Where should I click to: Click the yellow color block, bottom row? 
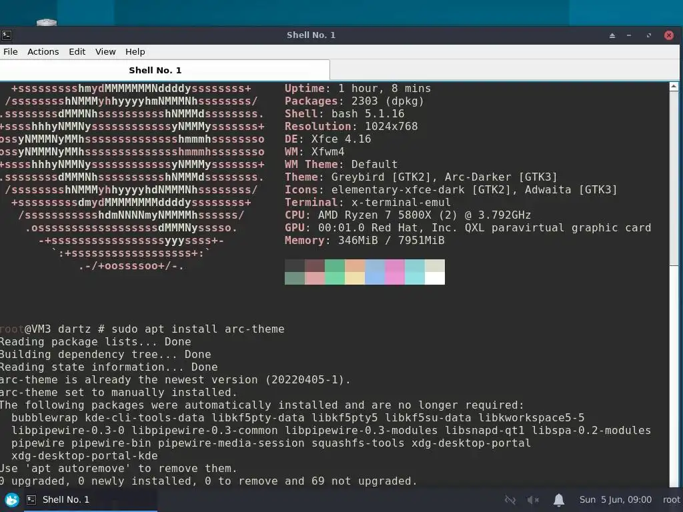tap(355, 278)
